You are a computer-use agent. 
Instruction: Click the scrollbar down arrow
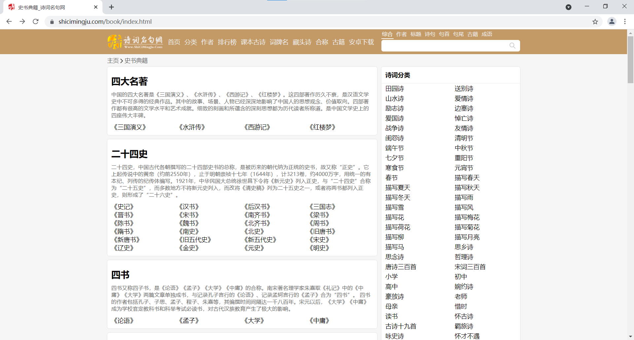[630, 337]
